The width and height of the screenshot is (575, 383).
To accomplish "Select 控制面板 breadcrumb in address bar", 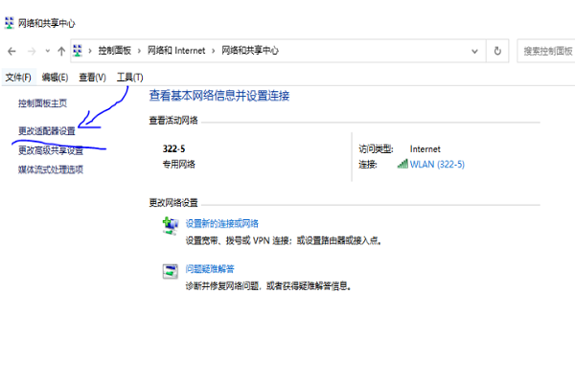I will coord(115,51).
